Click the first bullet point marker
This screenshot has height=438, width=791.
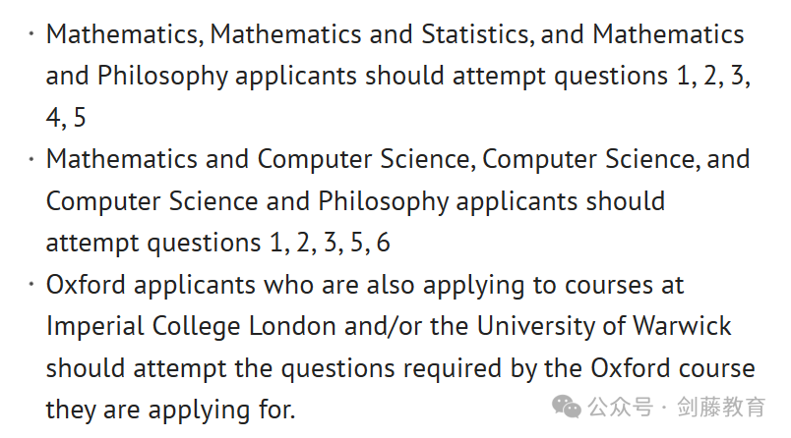(31, 34)
